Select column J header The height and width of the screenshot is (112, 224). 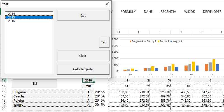tap(181, 32)
